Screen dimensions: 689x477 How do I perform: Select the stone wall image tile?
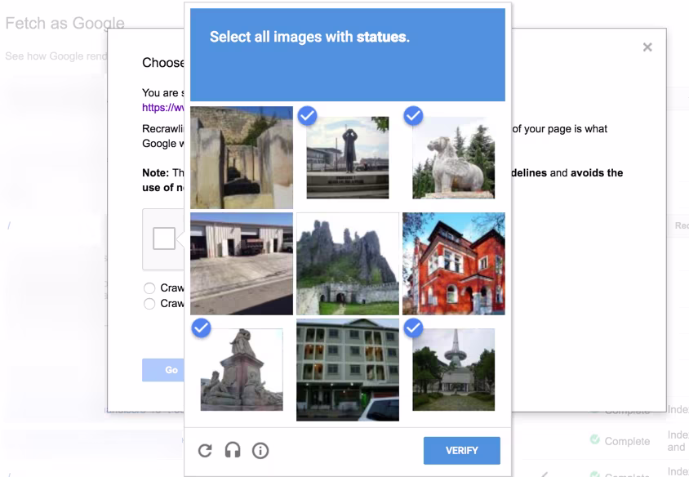point(242,155)
